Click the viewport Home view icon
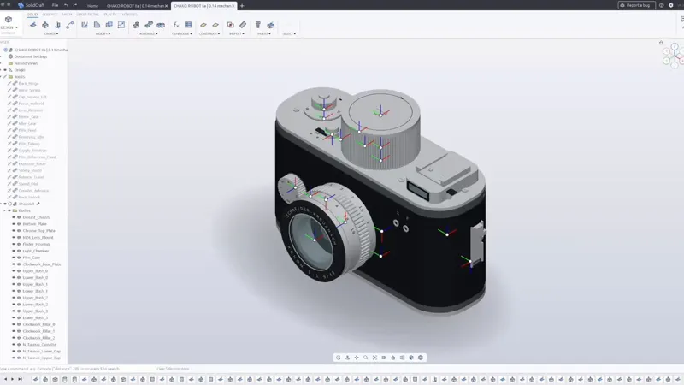Viewport: 684px width, 385px height. tap(661, 43)
